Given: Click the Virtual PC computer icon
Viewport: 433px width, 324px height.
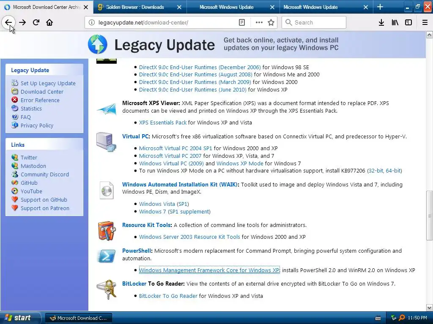Looking at the screenshot, I should click(106, 142).
